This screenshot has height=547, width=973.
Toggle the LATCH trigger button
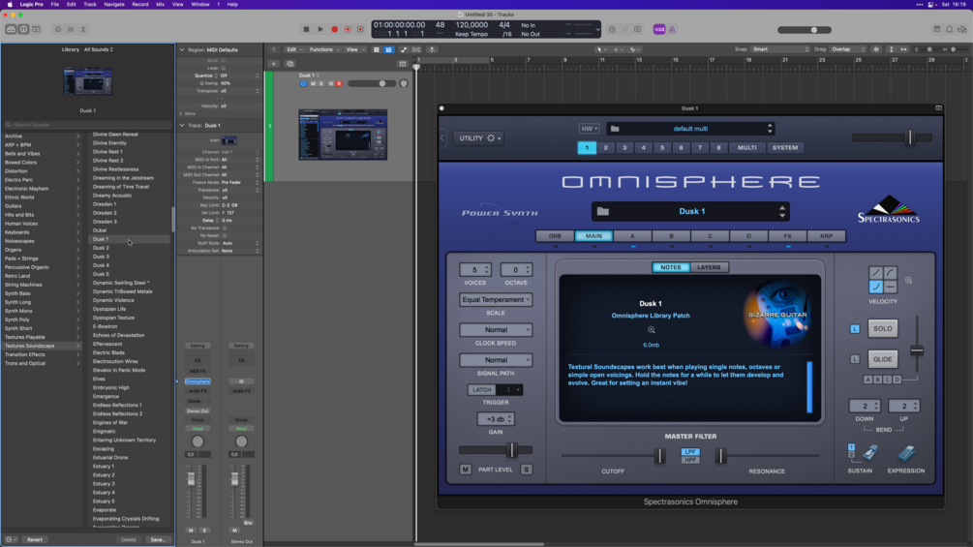(x=481, y=390)
